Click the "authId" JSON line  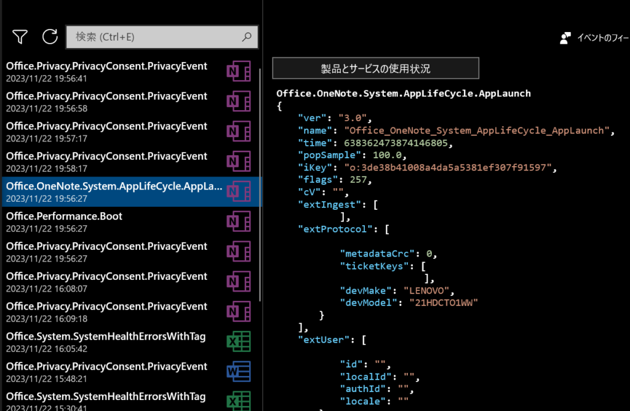(377, 388)
